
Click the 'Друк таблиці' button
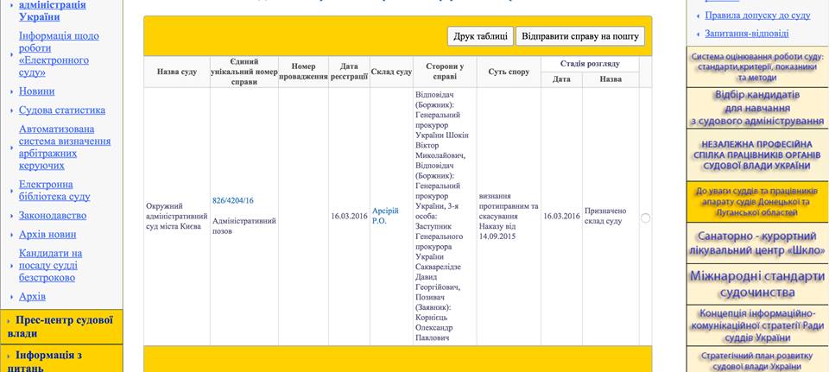coord(480,36)
